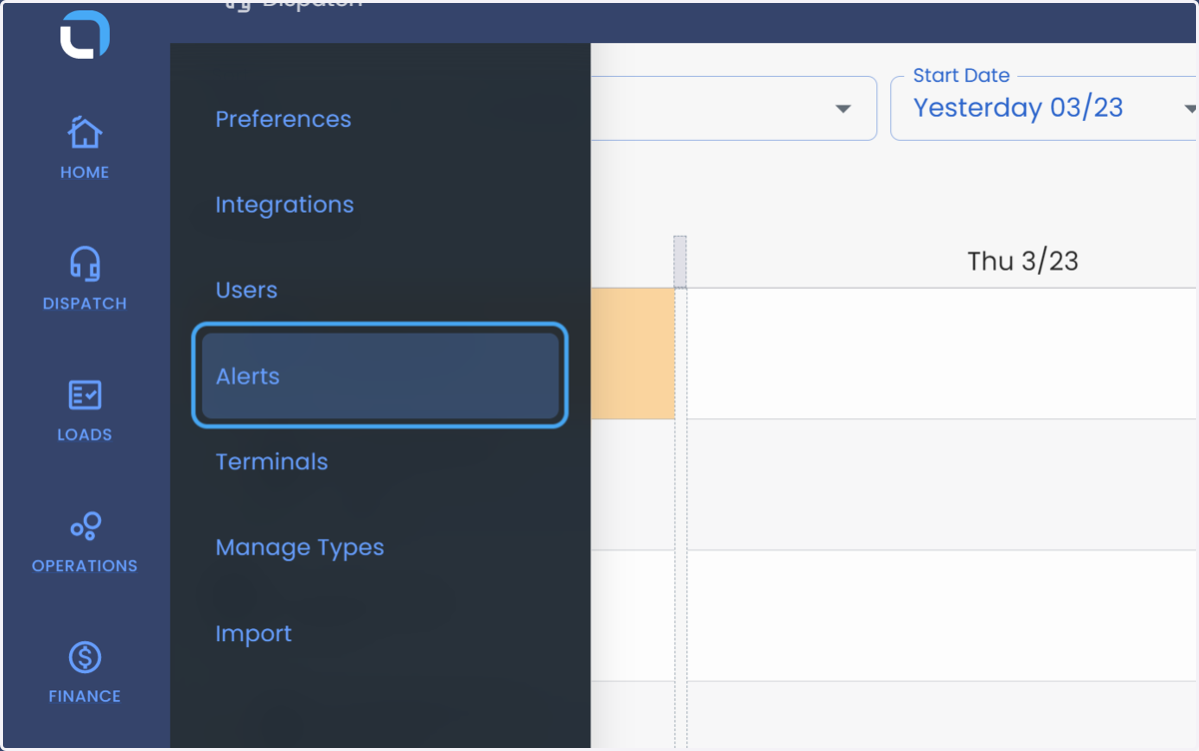The width and height of the screenshot is (1199, 751).
Task: Open dropdown arrow left of Start Date
Action: pos(843,108)
